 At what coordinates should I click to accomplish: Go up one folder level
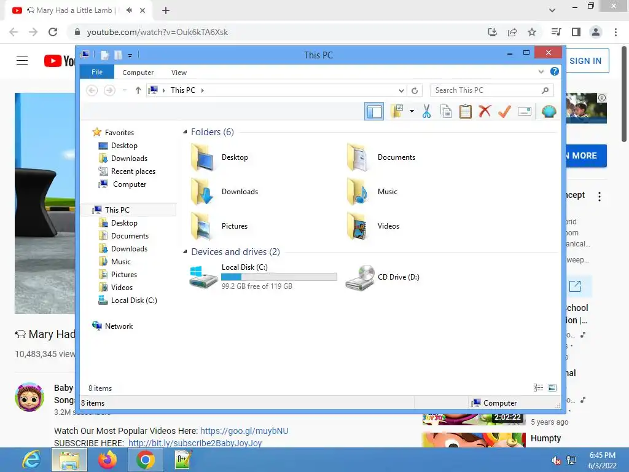[x=138, y=90]
